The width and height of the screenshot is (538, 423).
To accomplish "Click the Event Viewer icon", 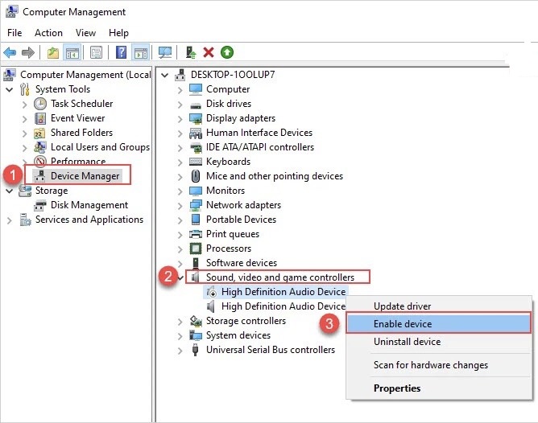I will (x=40, y=118).
